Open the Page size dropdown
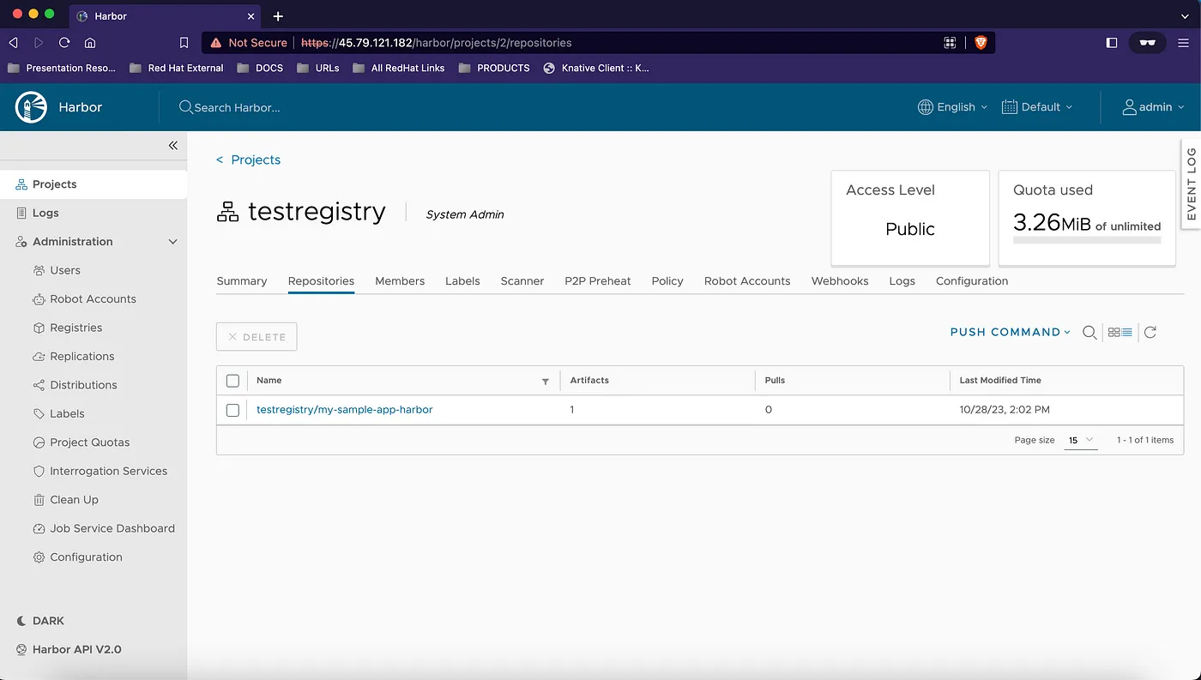Viewport: 1201px width, 680px height. pos(1080,440)
